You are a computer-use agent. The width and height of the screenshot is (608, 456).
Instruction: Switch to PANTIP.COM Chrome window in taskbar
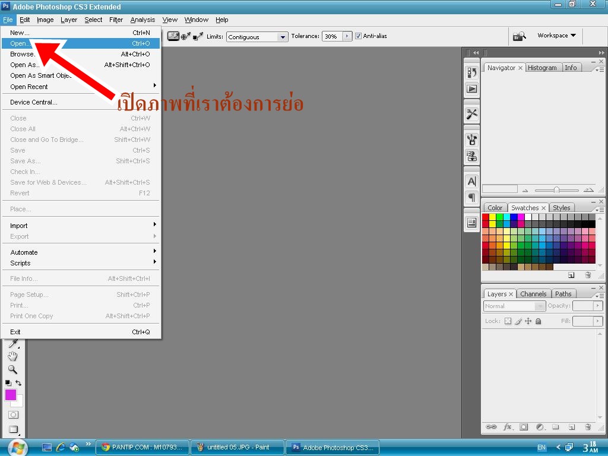142,447
